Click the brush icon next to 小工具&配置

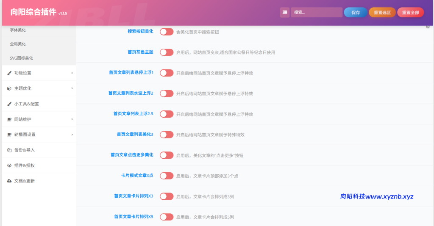click(9, 104)
